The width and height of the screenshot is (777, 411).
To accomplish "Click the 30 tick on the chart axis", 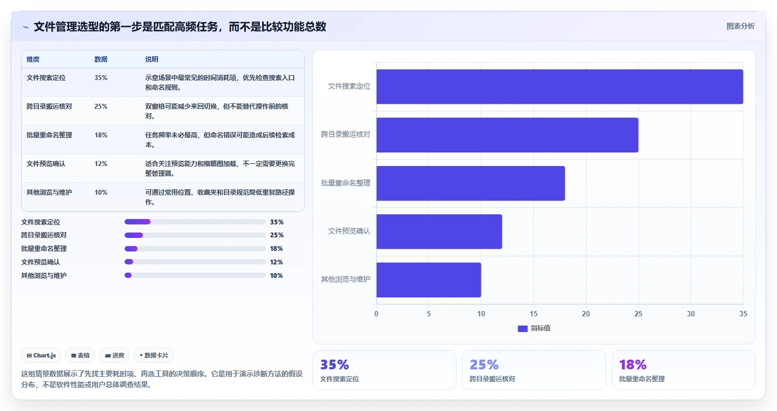I will pos(691,314).
